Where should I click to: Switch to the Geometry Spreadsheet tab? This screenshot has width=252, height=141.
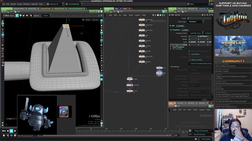coord(75,9)
